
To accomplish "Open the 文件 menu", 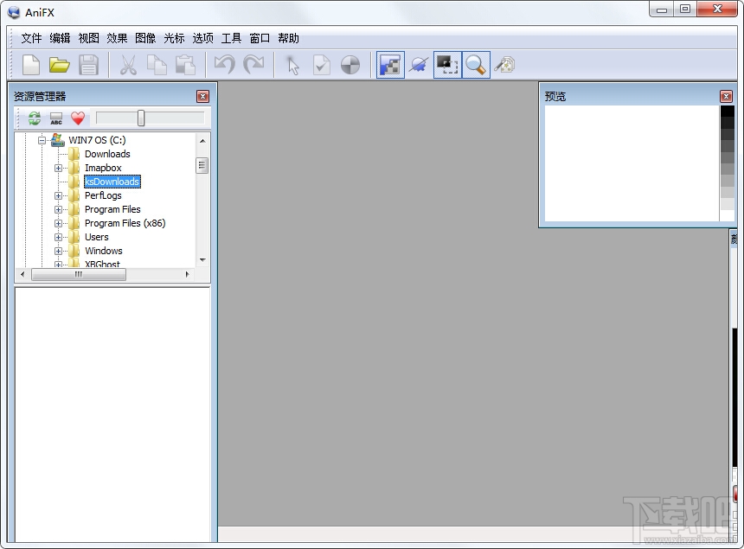I will [31, 38].
